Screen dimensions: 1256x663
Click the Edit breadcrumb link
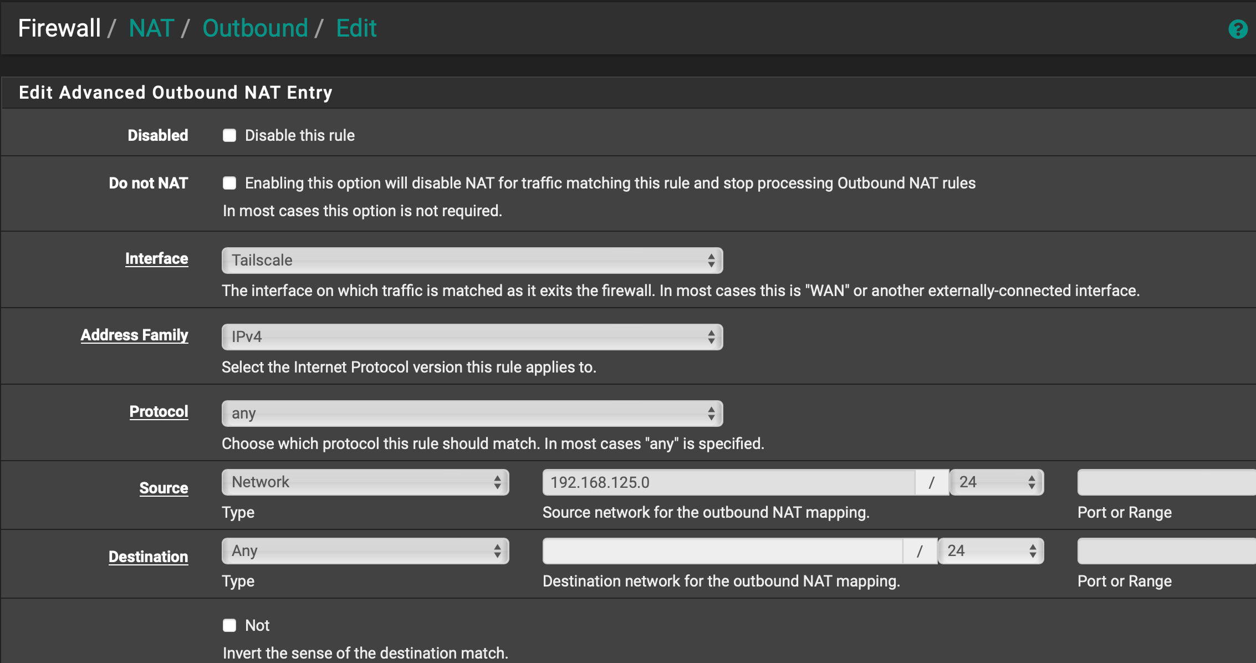point(356,28)
